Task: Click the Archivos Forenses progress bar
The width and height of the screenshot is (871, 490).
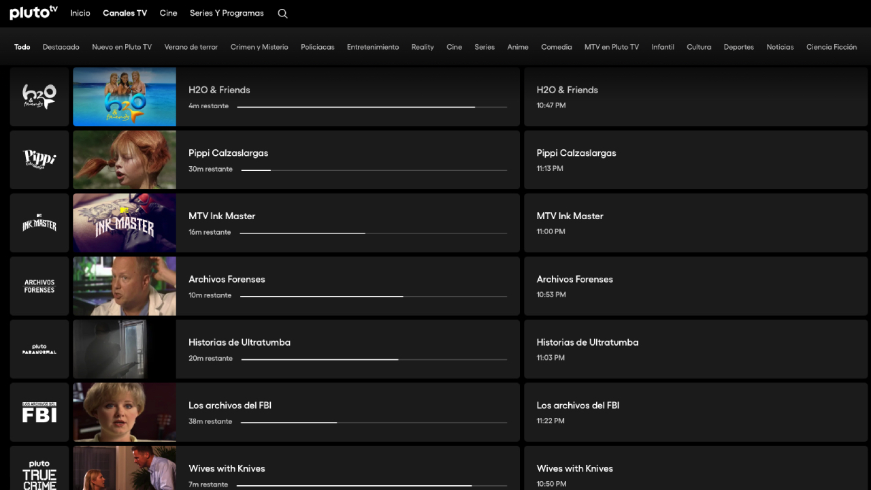Action: (374, 296)
